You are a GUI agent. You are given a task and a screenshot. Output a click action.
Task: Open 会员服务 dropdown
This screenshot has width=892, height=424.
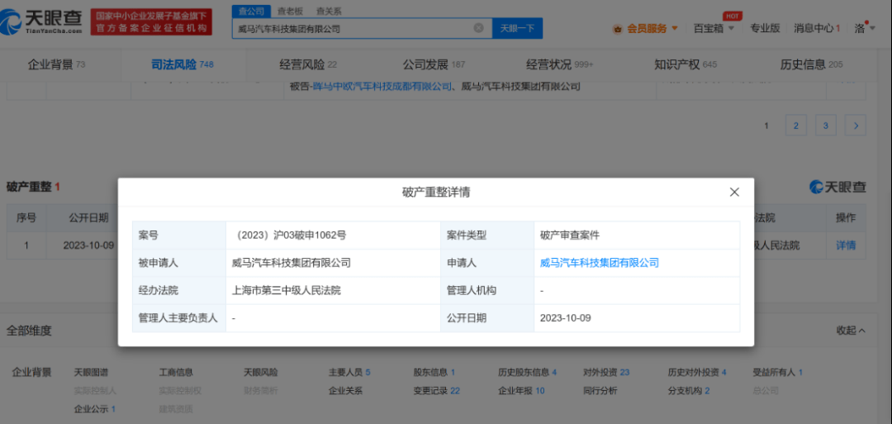point(646,28)
